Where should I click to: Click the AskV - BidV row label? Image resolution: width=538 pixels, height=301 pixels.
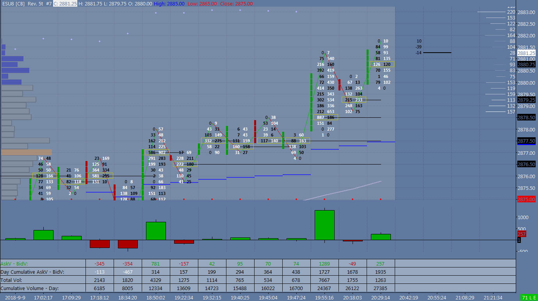pyautogui.click(x=14, y=264)
